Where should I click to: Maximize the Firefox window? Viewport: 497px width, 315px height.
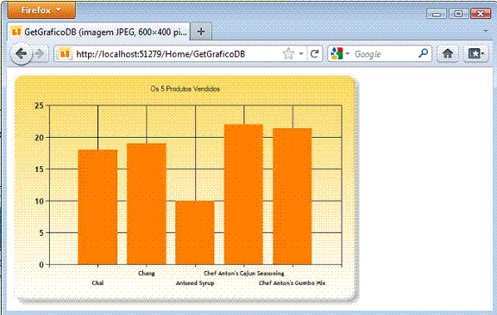tap(458, 14)
